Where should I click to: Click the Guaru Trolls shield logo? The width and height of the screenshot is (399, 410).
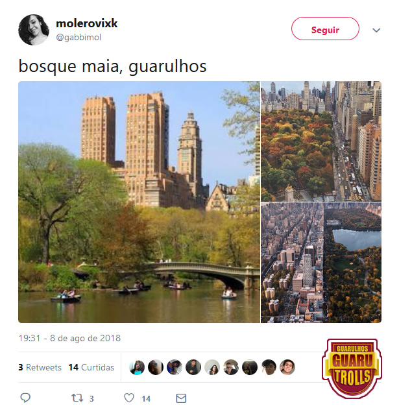pos(352,368)
